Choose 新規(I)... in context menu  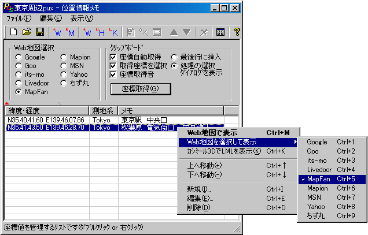(238, 189)
